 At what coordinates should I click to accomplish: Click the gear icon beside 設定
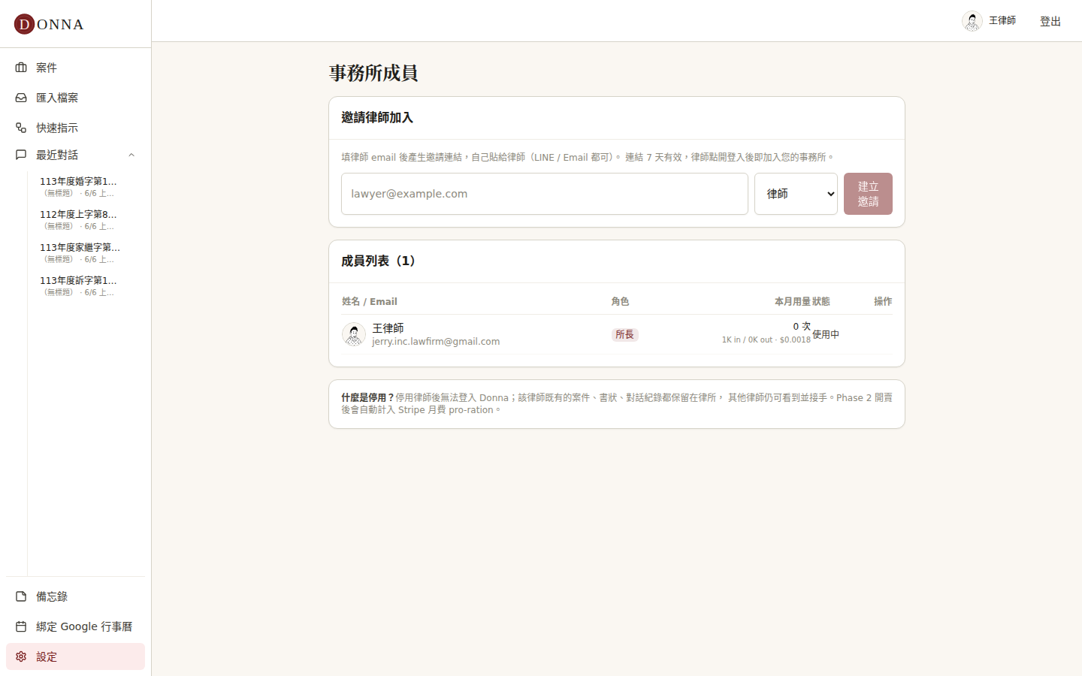[x=21, y=656]
